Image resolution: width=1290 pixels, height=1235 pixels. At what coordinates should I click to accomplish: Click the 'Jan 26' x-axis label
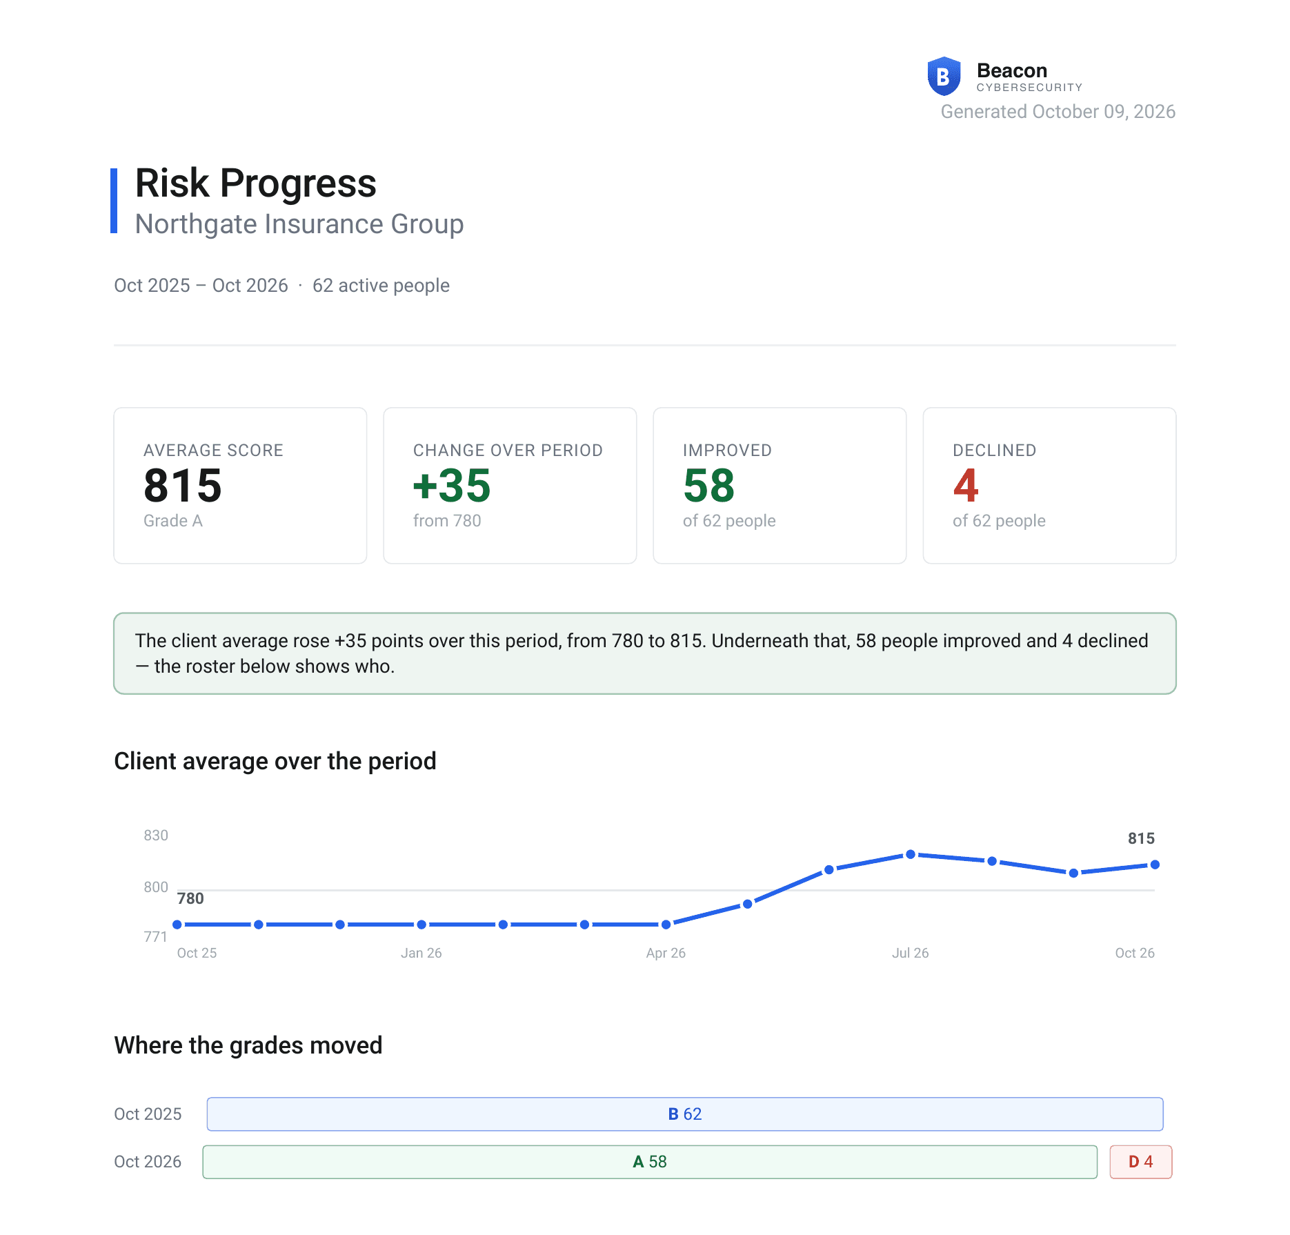point(421,953)
